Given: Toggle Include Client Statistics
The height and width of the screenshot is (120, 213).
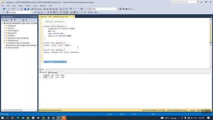Looking at the screenshot, I should tap(67, 12).
